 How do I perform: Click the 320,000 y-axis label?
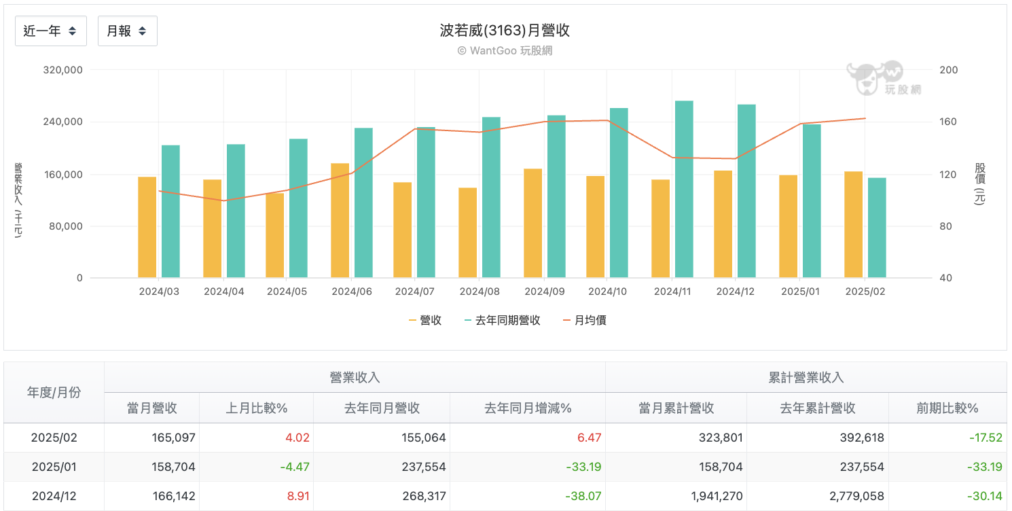[x=62, y=70]
